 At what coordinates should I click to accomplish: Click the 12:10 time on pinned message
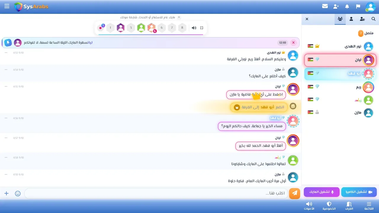(283, 43)
